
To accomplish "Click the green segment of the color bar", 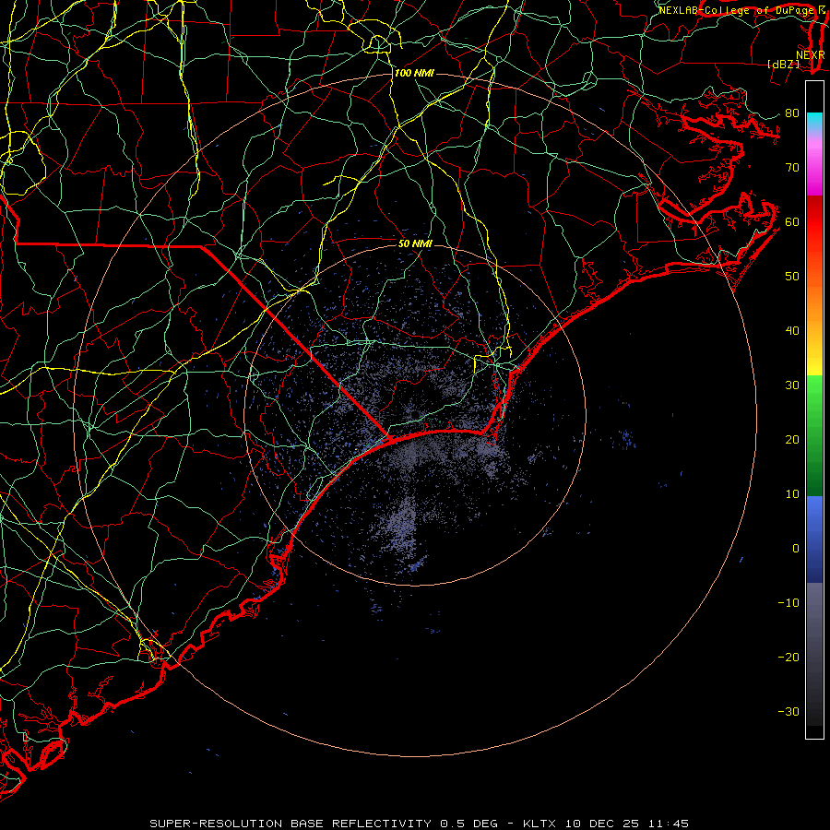I will (814, 435).
